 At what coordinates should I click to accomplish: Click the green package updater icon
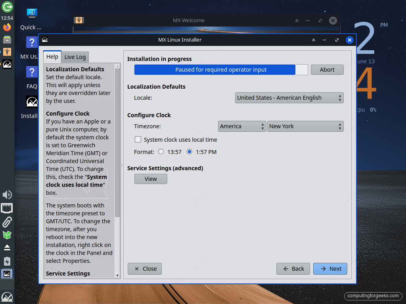click(7, 235)
